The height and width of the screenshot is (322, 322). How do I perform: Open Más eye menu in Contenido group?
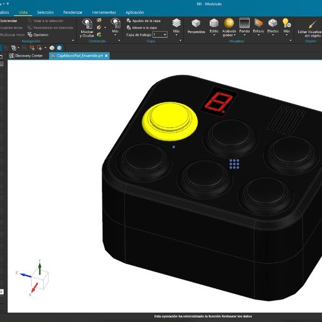pos(115,27)
